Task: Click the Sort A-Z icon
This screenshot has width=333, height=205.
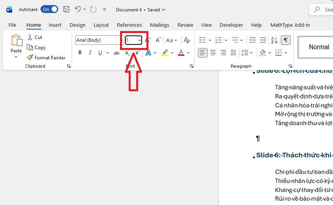Action: (274, 40)
